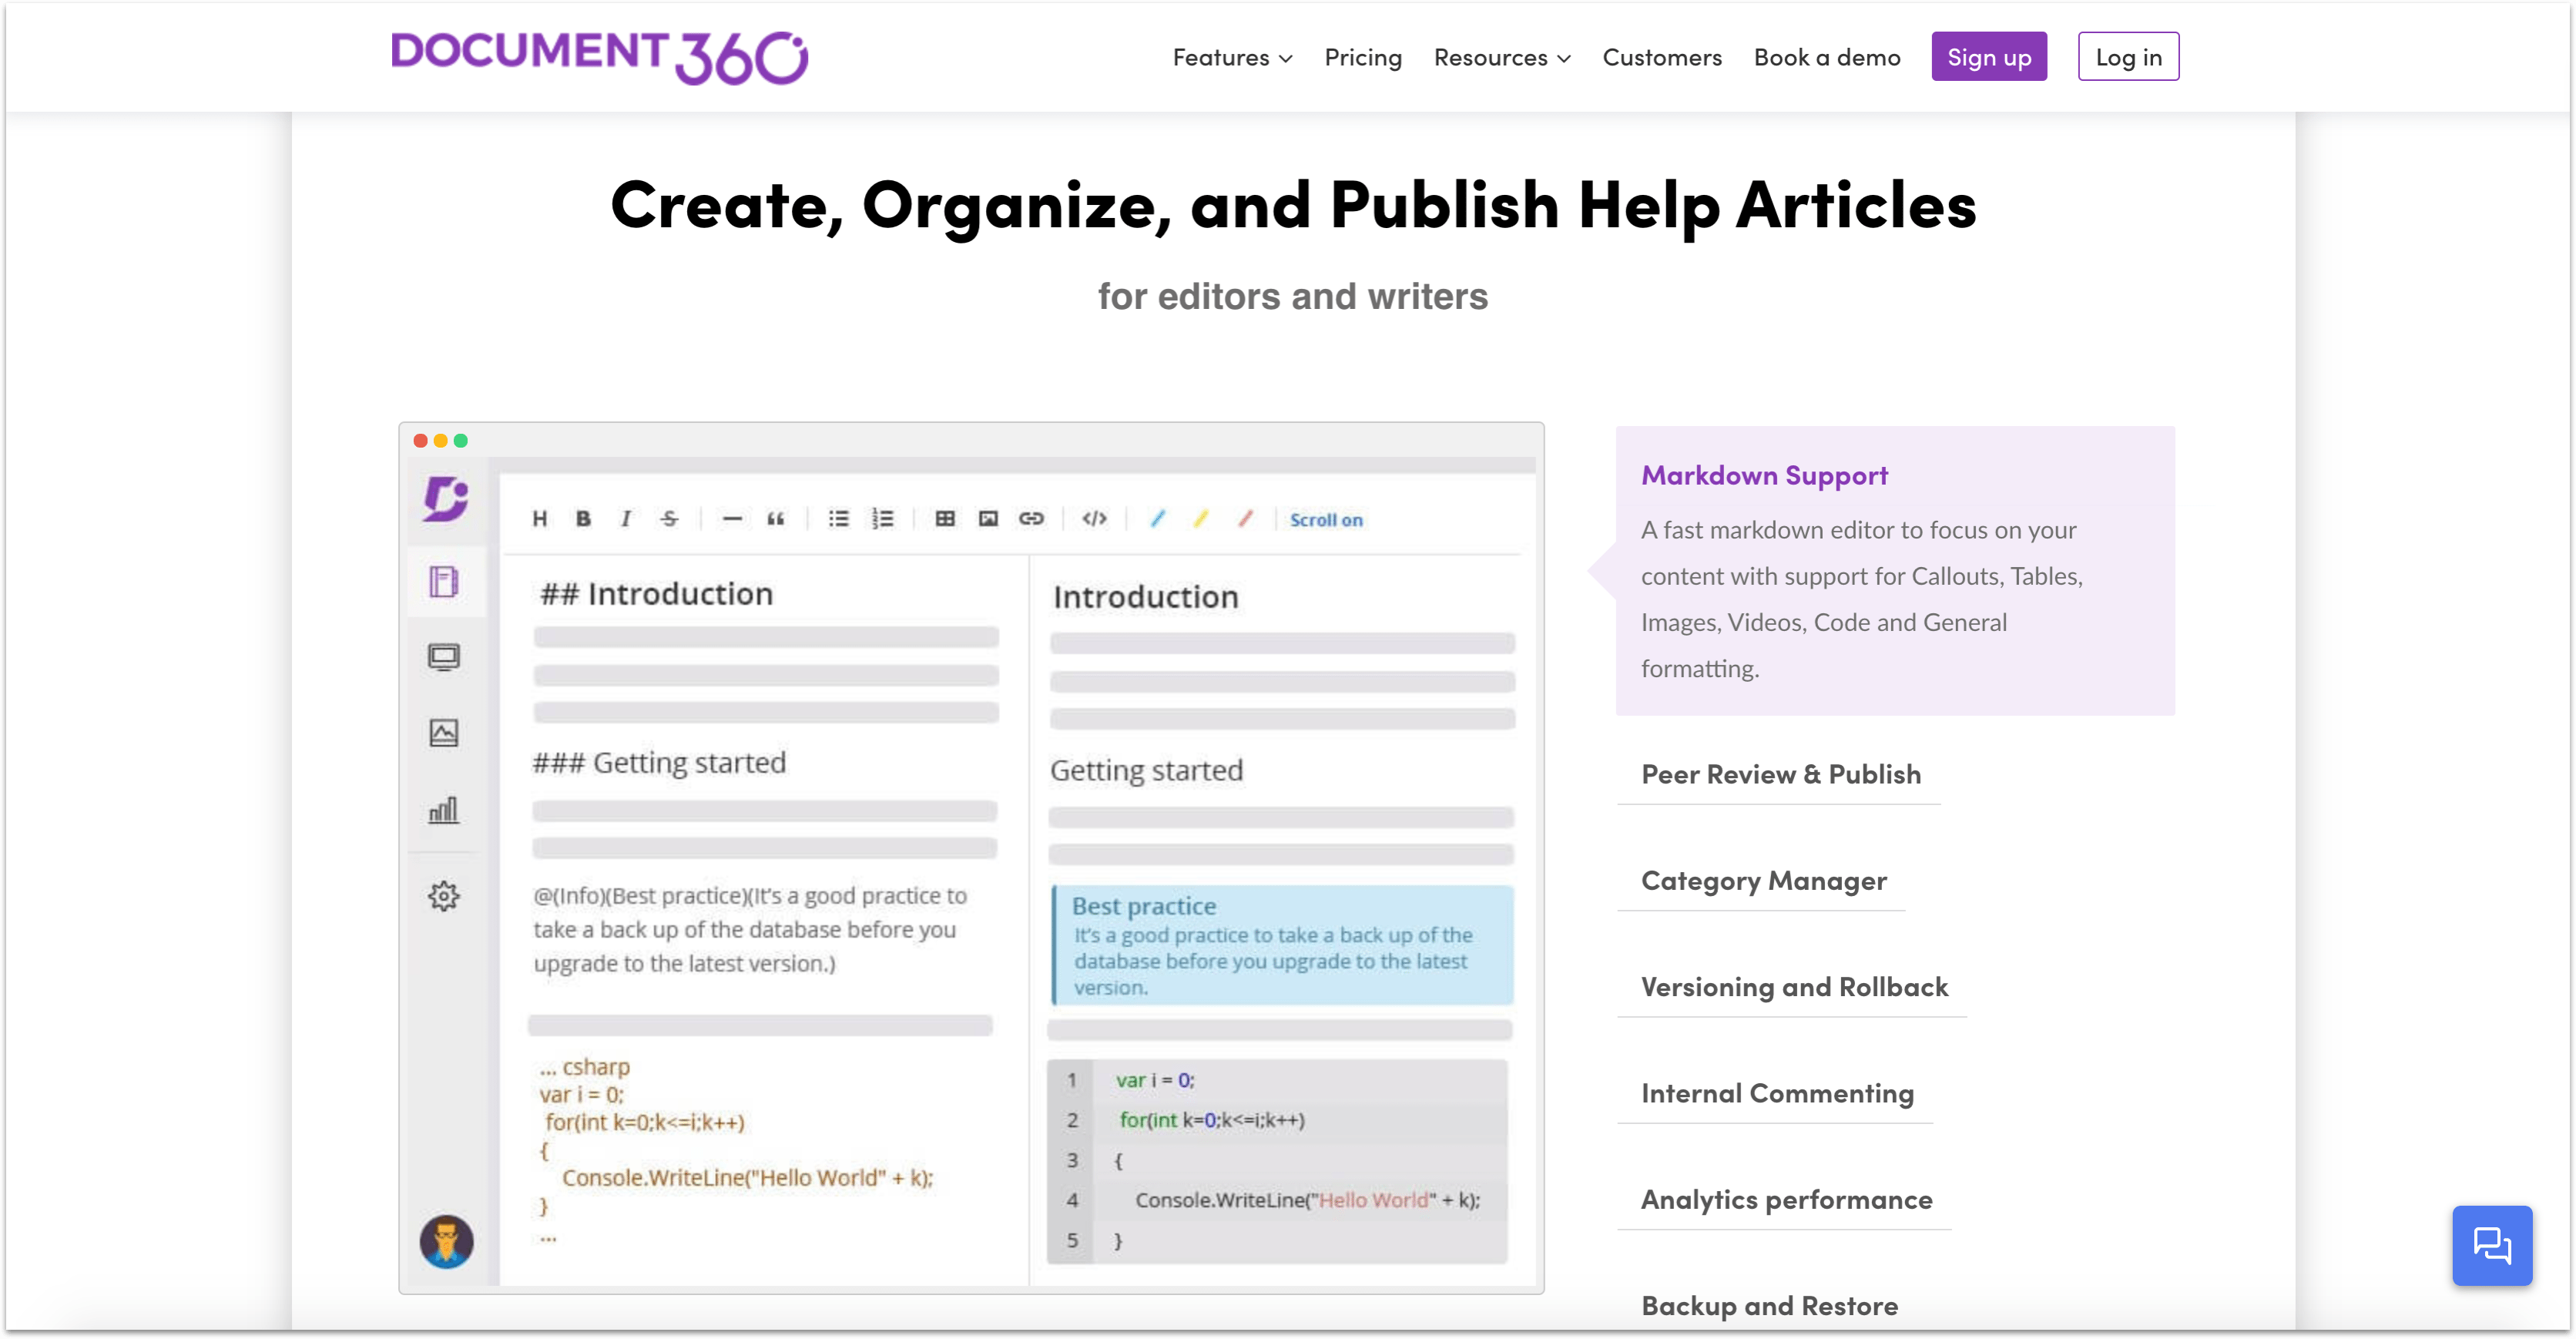The width and height of the screenshot is (2576, 1339).
Task: Open Settings gear icon in sidebar
Action: (x=444, y=896)
